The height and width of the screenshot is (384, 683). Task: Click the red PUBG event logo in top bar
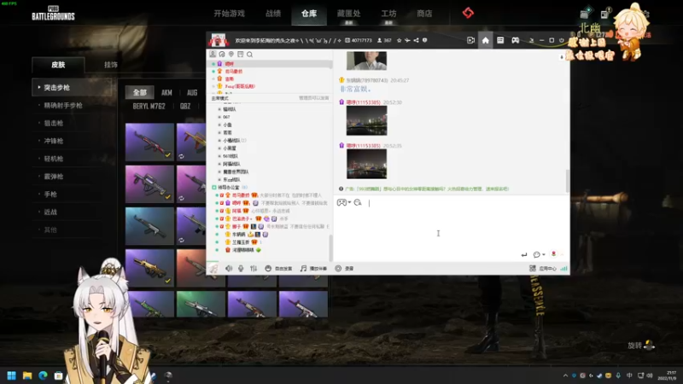tap(468, 13)
